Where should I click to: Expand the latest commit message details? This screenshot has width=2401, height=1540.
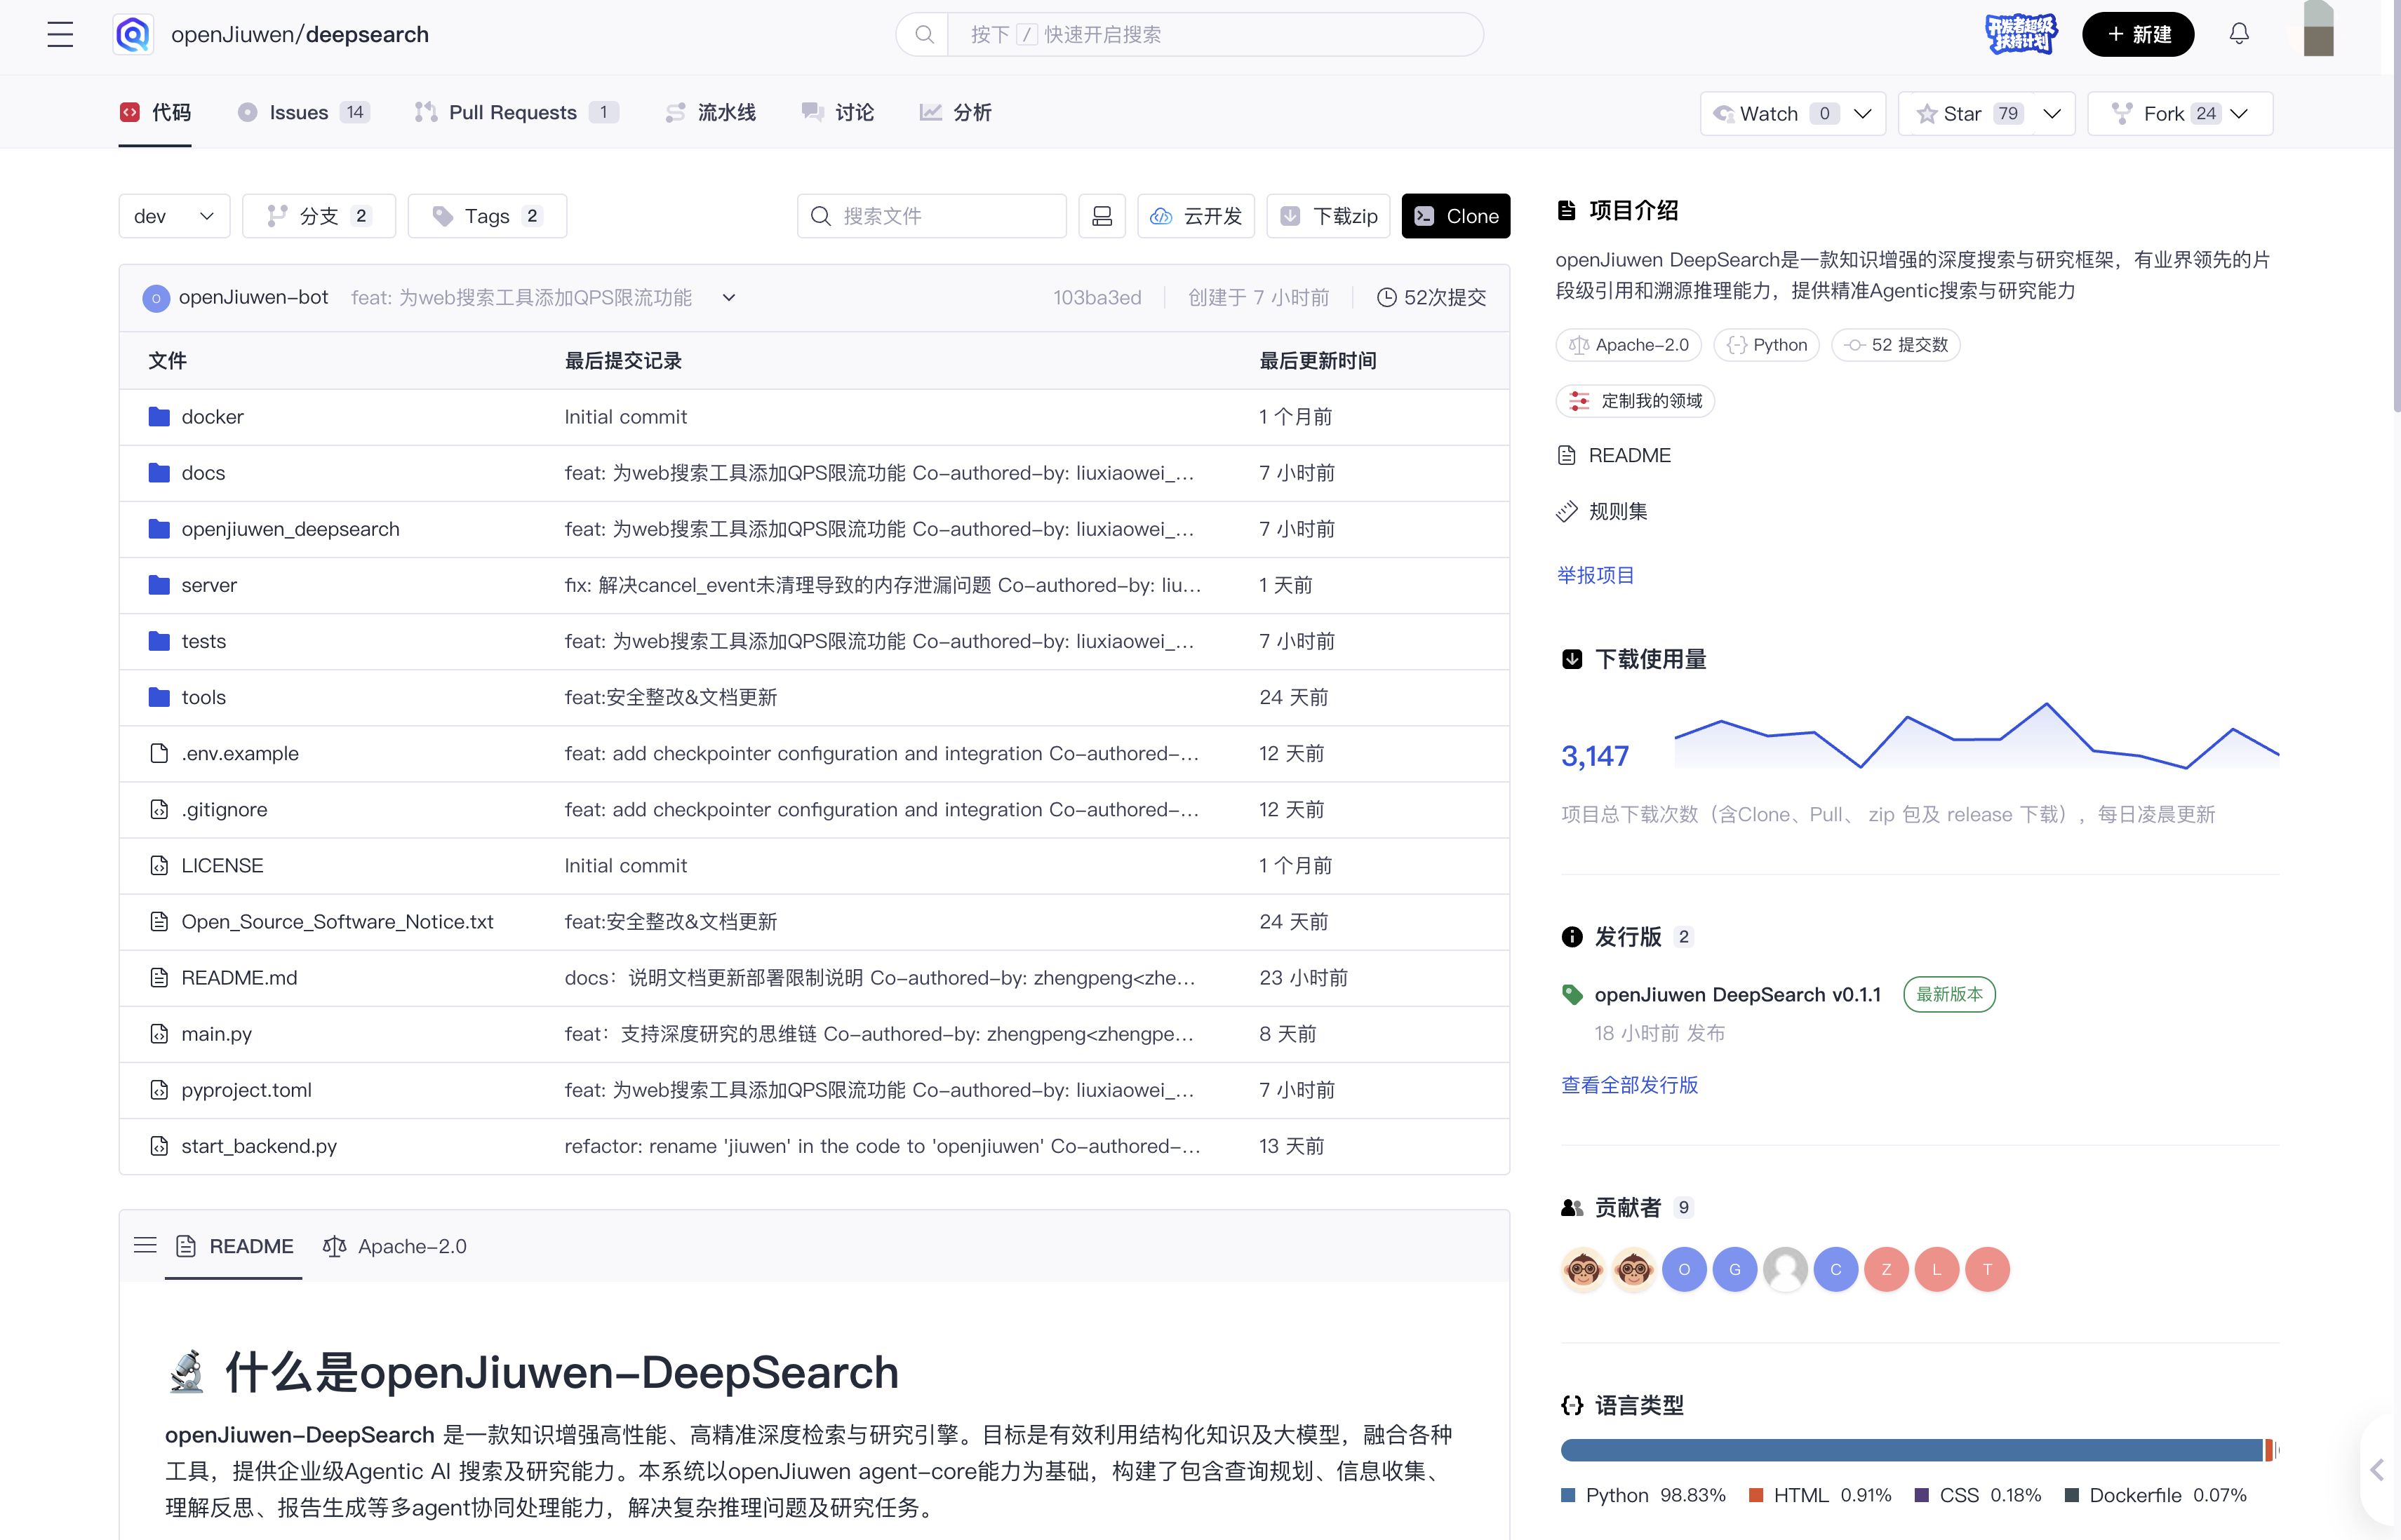(x=729, y=297)
